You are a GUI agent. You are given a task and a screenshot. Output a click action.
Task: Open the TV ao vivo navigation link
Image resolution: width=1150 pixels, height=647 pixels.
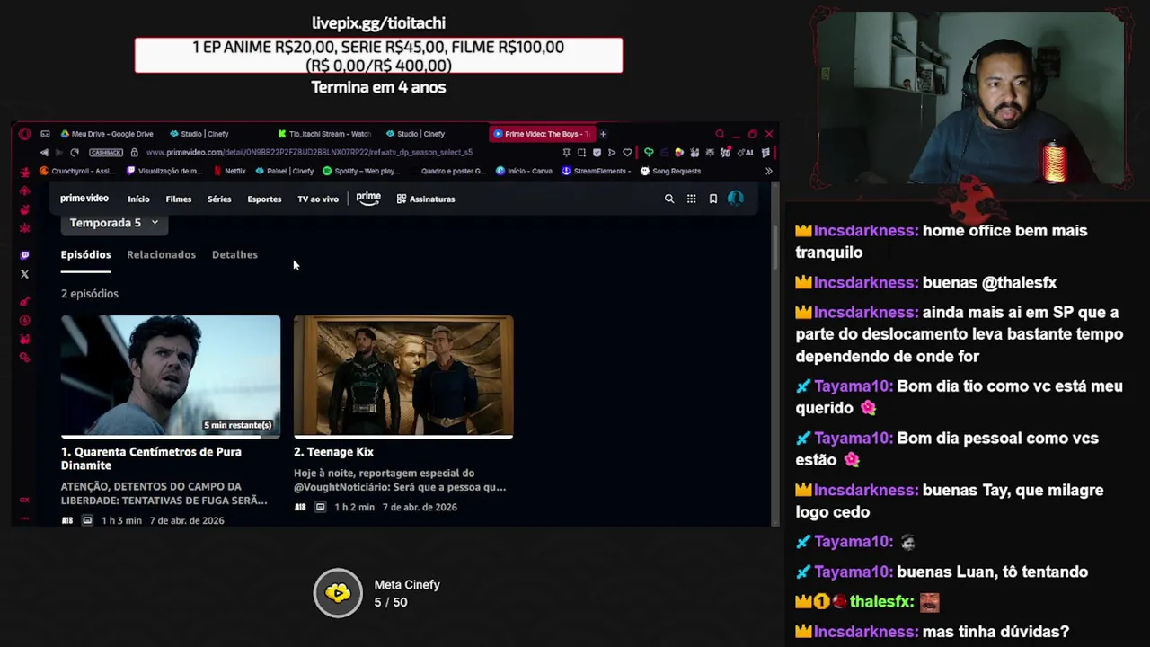[x=318, y=199]
